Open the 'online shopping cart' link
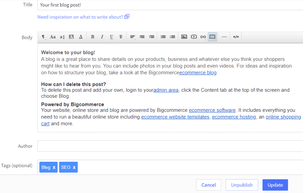The width and height of the screenshot is (303, 193). click(x=283, y=117)
